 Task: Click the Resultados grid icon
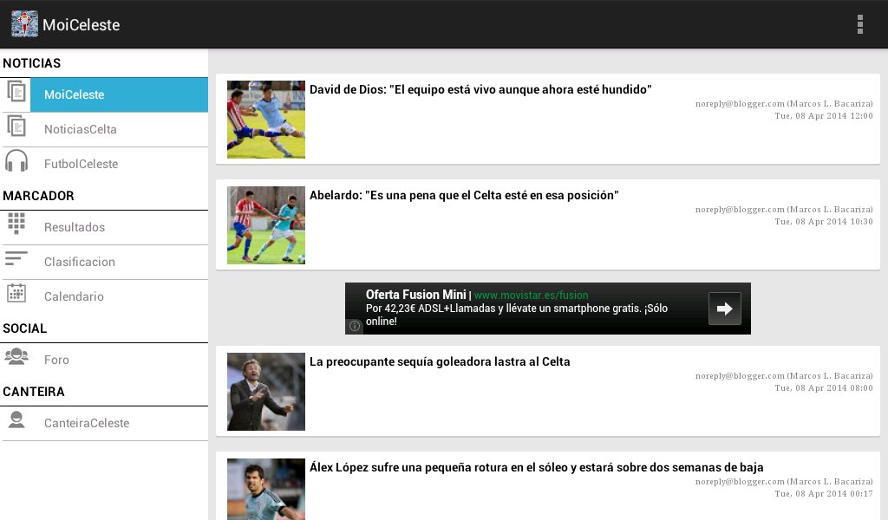coord(16,224)
